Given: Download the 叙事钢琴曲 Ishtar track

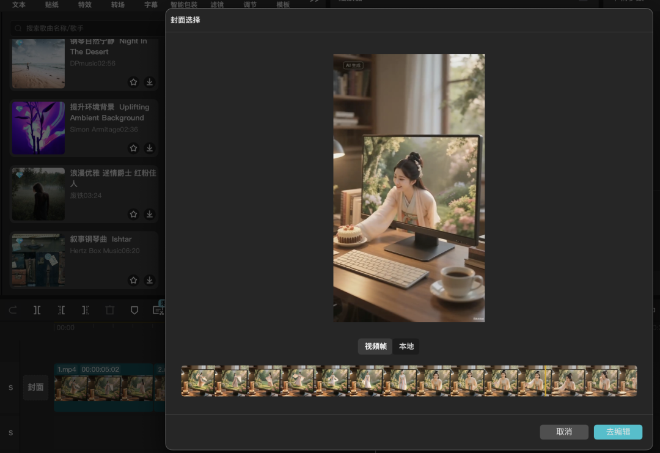Looking at the screenshot, I should tap(149, 280).
